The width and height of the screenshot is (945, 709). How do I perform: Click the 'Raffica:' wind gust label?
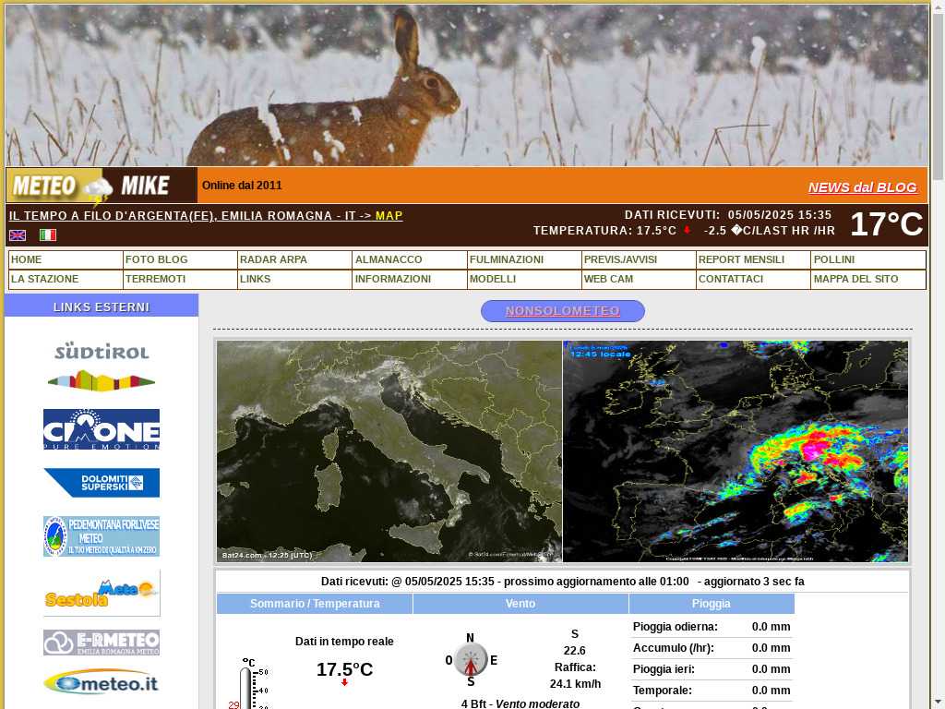[x=575, y=667]
